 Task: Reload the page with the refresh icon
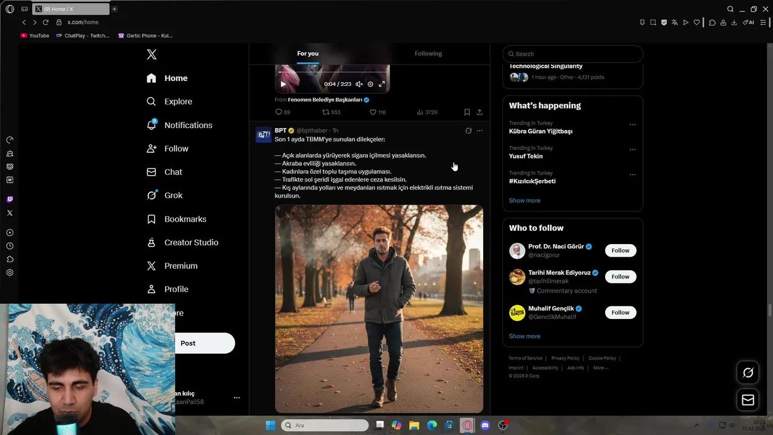45,22
